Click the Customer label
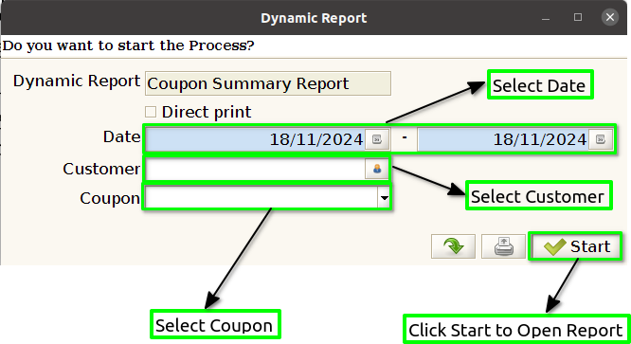This screenshot has height=344, width=631. coord(101,169)
